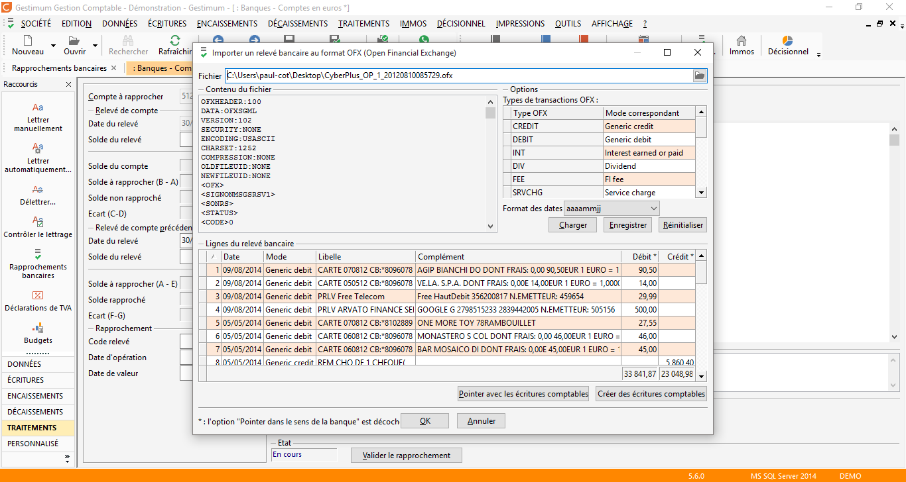Click the Fichier path input field
This screenshot has width=906, height=482.
pos(458,75)
